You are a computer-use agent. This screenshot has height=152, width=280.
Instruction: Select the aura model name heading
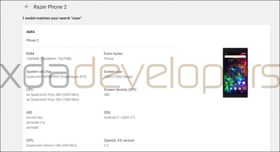pos(30,31)
